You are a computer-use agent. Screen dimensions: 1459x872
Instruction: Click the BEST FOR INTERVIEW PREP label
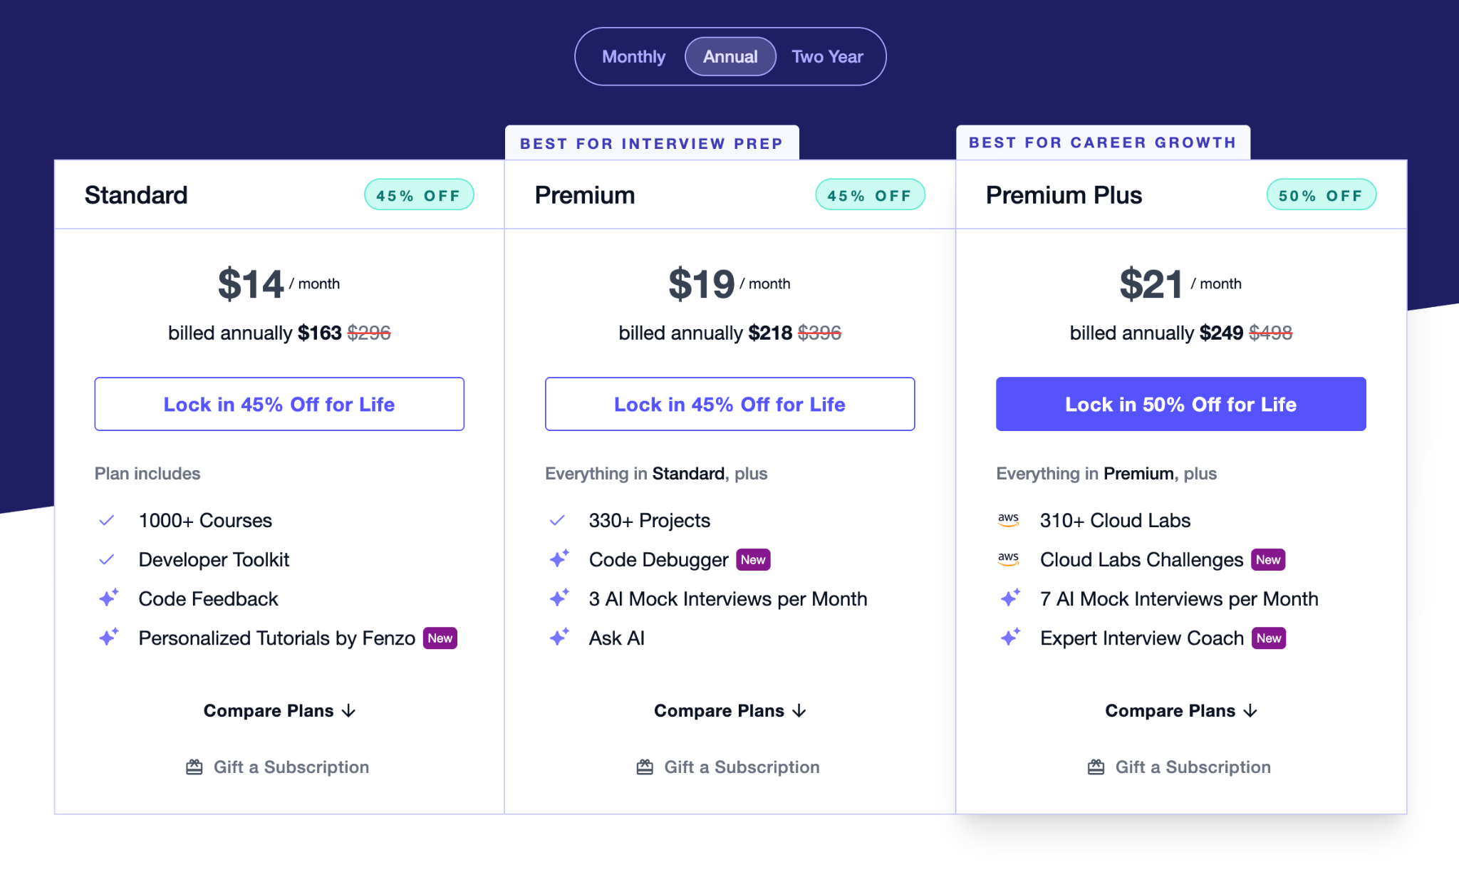(x=651, y=143)
